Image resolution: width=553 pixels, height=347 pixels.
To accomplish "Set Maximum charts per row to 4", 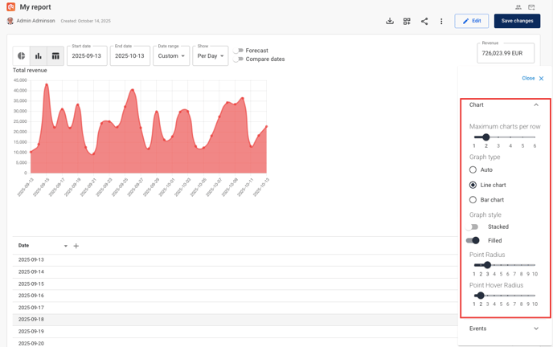I will [510, 137].
